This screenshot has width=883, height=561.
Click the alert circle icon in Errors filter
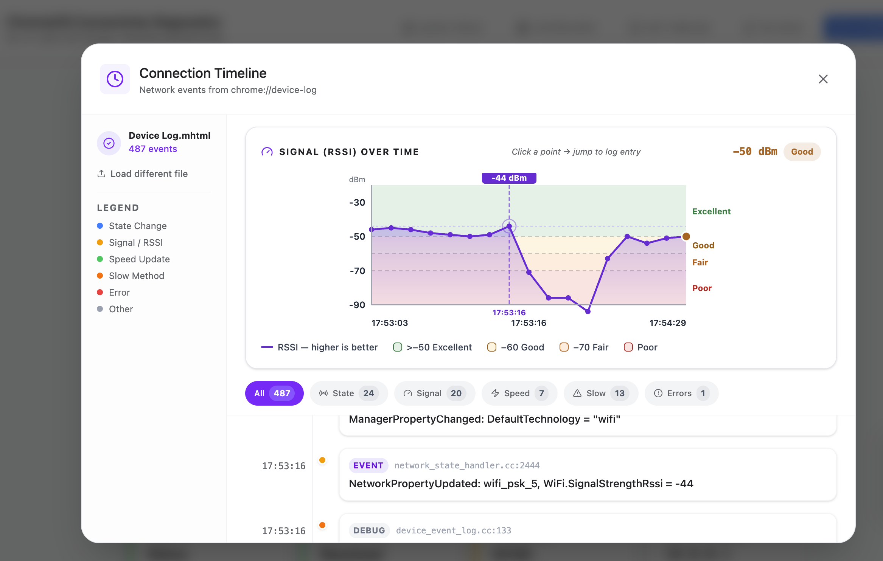(x=658, y=393)
